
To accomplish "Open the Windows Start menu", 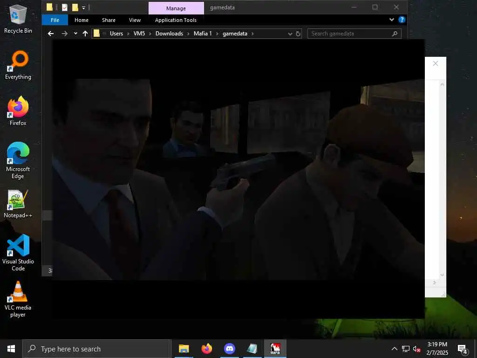I will tap(11, 349).
